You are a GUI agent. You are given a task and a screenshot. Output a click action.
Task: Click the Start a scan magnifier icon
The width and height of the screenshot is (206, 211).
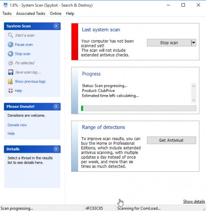(x=11, y=35)
